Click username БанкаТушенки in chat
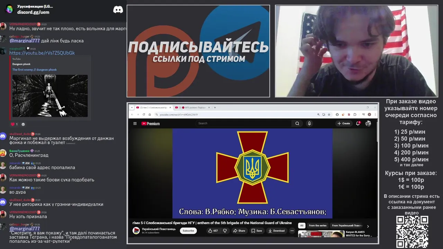Screen dimensions: 443x249 tap(19, 151)
